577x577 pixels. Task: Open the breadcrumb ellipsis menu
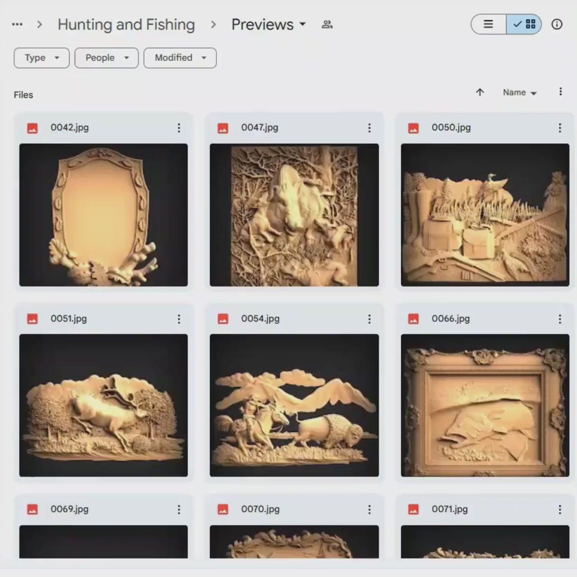pos(17,24)
